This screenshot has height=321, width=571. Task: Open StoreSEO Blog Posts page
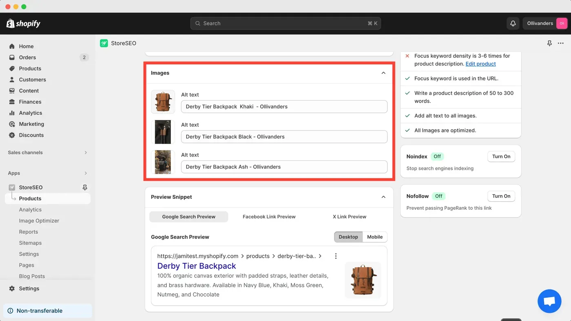click(32, 276)
